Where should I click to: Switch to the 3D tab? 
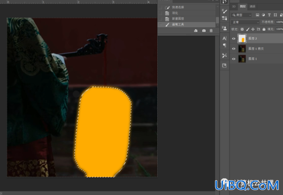pyautogui.click(x=234, y=6)
